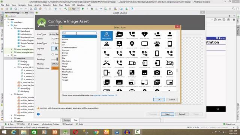
Task: Open the help question mark in Asset Studio
Action: (x=38, y=114)
